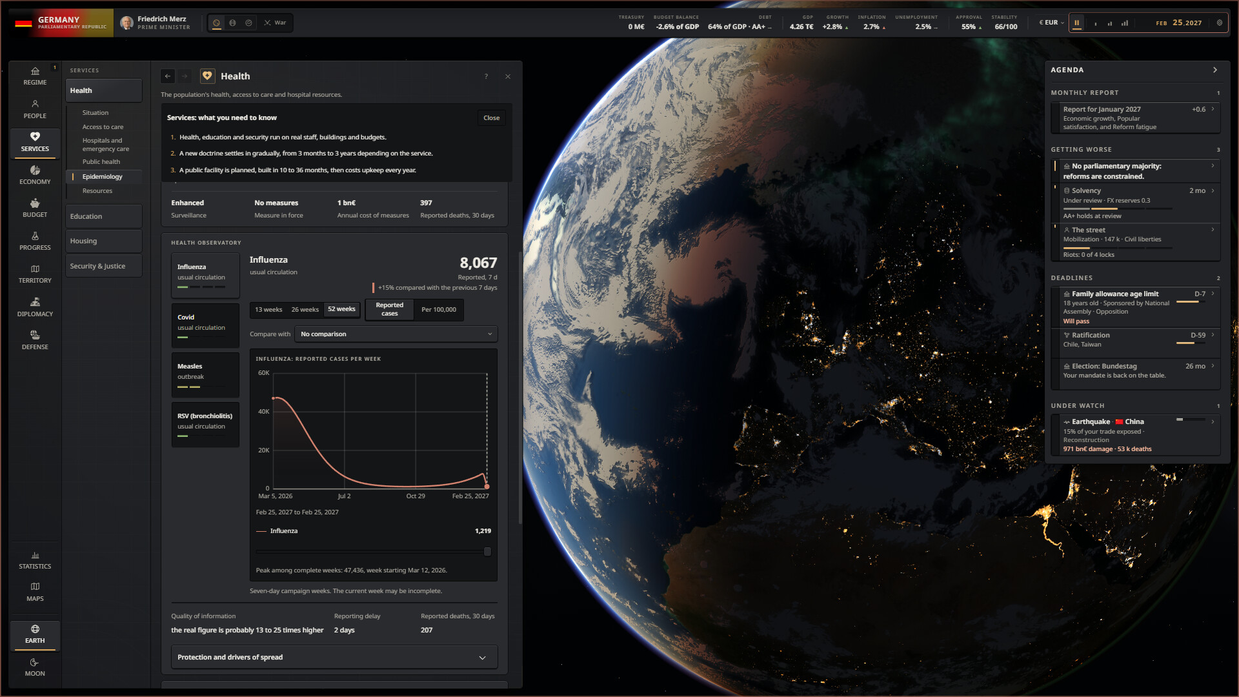Open the Compare with dropdown
This screenshot has height=697, width=1239.
(x=396, y=334)
